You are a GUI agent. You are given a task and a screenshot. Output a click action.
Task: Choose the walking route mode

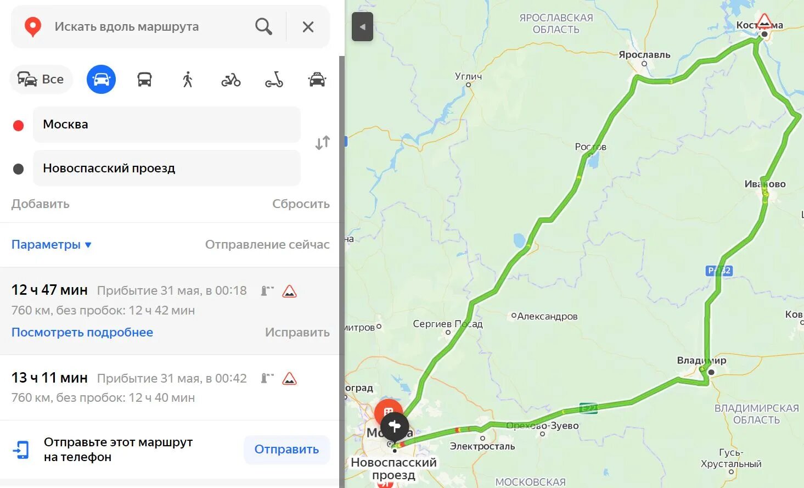(x=188, y=80)
